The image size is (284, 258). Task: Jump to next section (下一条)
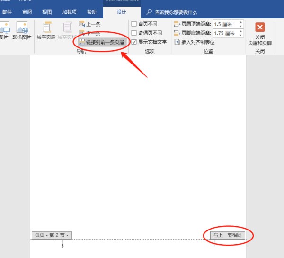89,33
